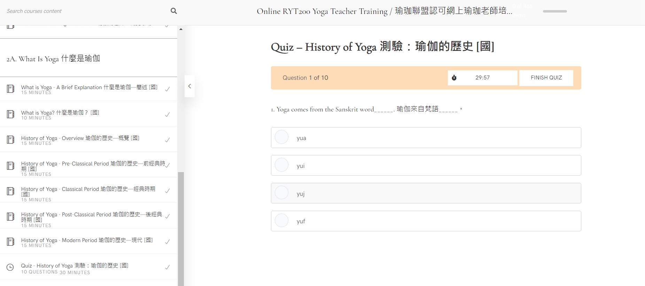Select the answer option yua
The height and width of the screenshot is (286, 645).
point(426,138)
